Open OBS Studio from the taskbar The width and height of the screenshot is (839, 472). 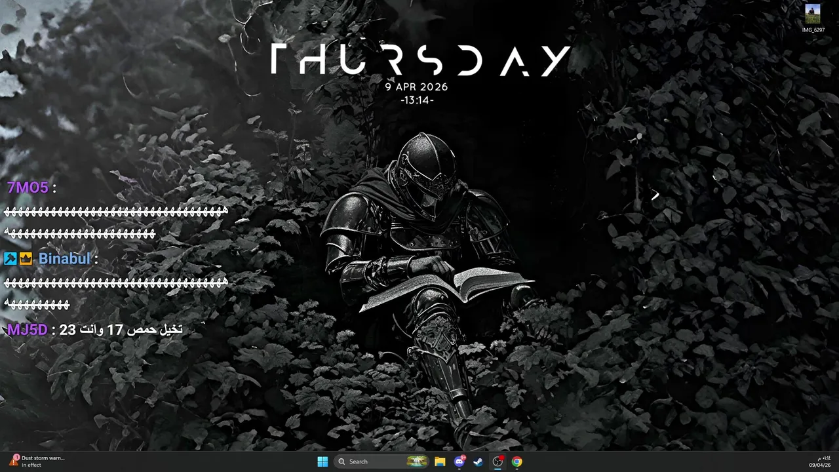(x=498, y=462)
